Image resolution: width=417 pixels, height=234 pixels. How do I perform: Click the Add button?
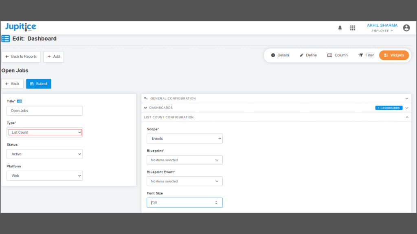click(53, 57)
